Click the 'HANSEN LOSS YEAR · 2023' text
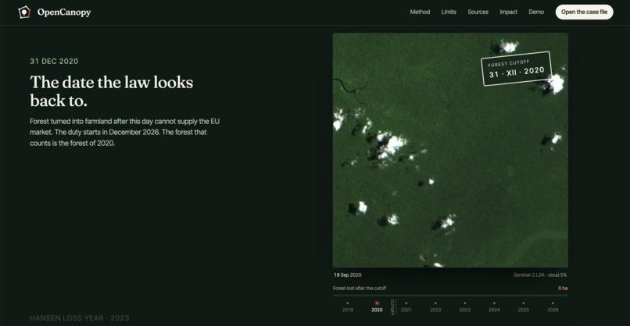 [x=80, y=318]
